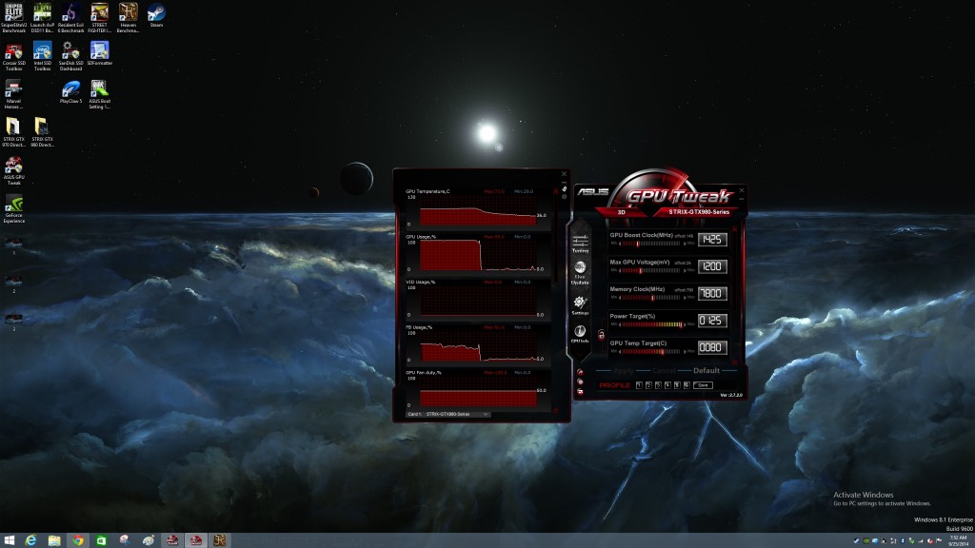
Task: Open the Tuning section in GPU Tweak
Action: pos(580,243)
